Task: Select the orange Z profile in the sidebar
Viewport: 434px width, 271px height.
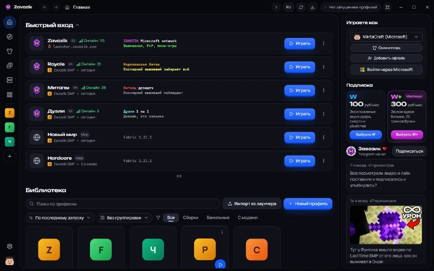Action: coord(10,113)
